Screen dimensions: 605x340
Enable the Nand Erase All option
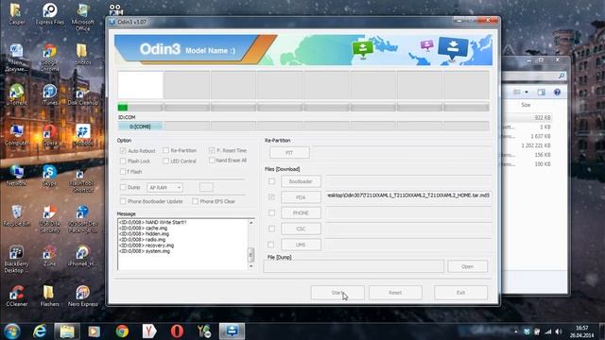pos(212,160)
